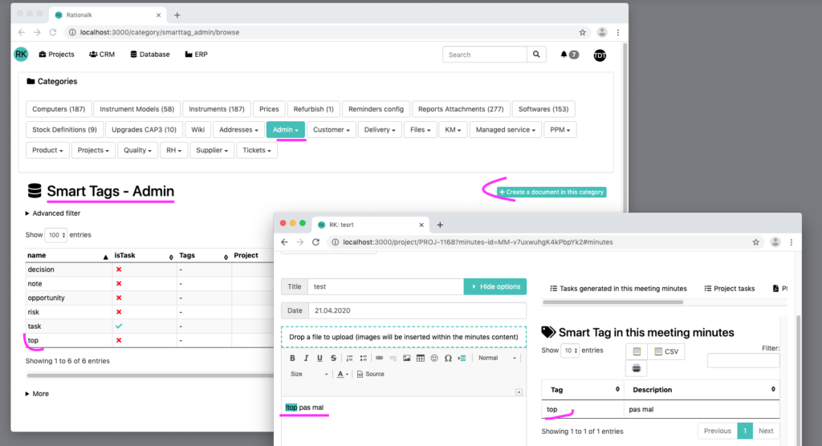Switch to the Project tasks tab

[x=729, y=289]
